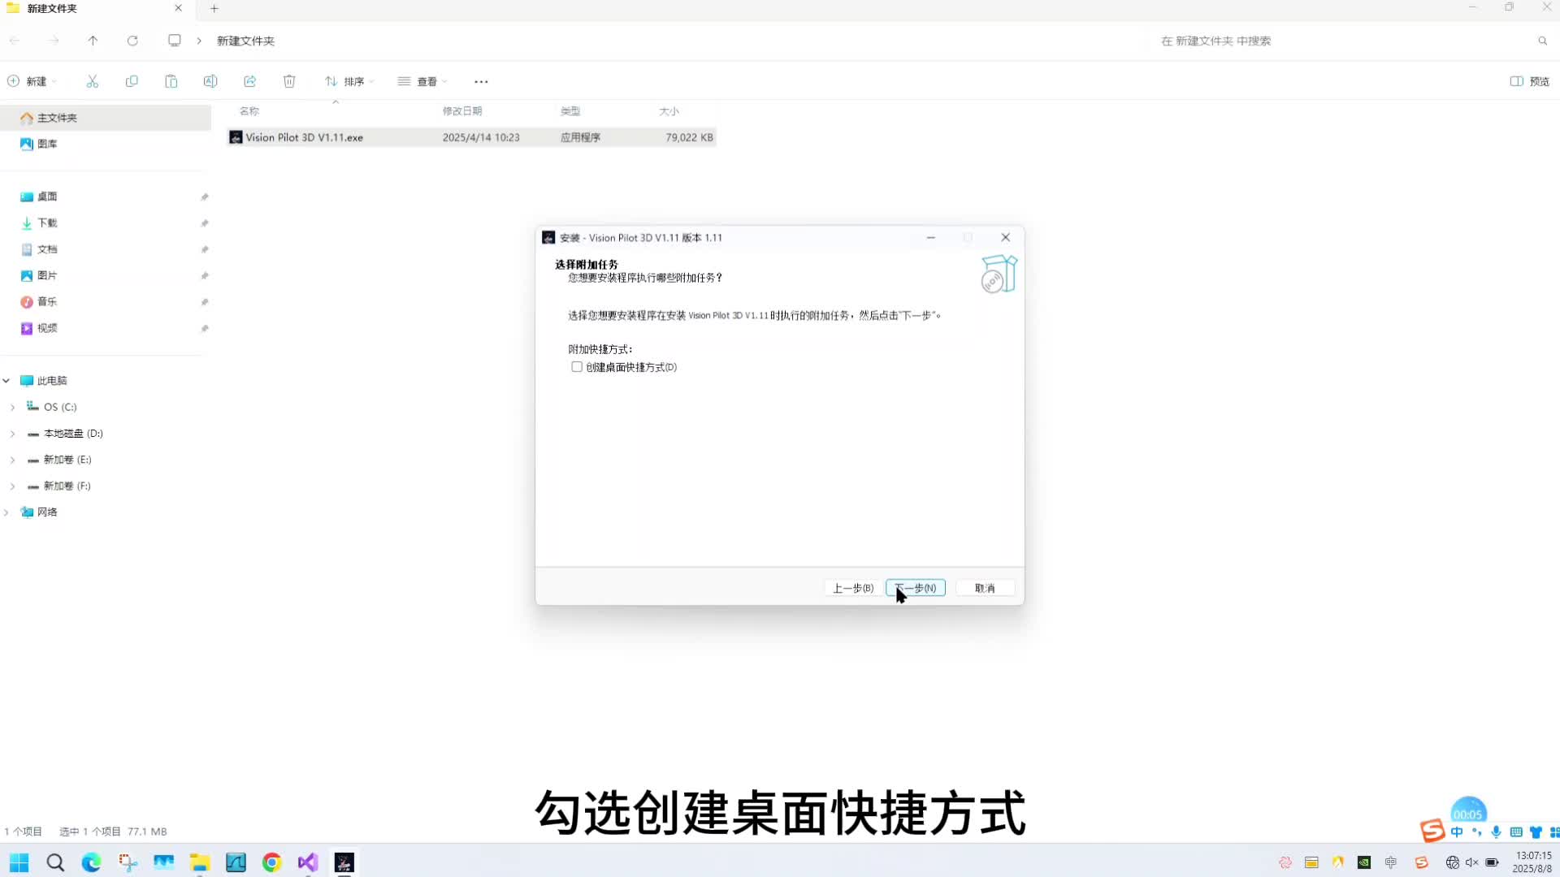Refresh the Explorer folder view

pyautogui.click(x=132, y=41)
